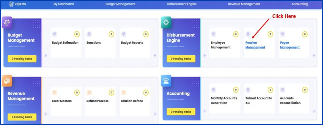Open Revenue Management in top navigation bar
The width and height of the screenshot is (323, 125).
pos(244,4)
